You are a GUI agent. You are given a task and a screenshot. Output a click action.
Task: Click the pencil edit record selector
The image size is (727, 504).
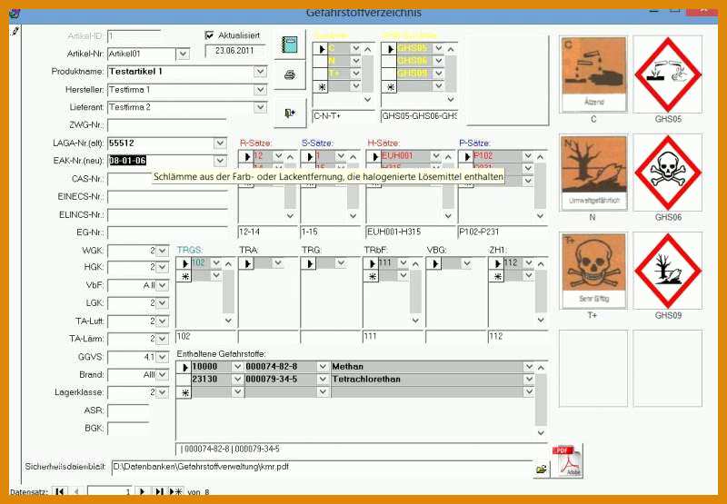pyautogui.click(x=15, y=32)
